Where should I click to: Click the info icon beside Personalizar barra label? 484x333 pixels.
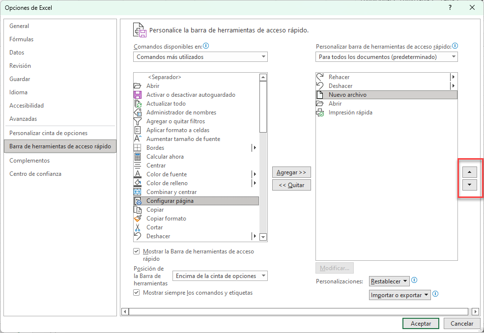click(455, 46)
